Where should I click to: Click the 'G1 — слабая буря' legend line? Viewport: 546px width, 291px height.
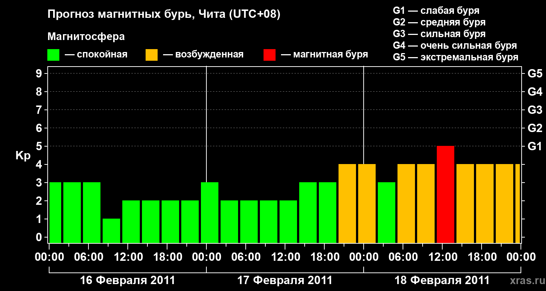[x=436, y=11]
